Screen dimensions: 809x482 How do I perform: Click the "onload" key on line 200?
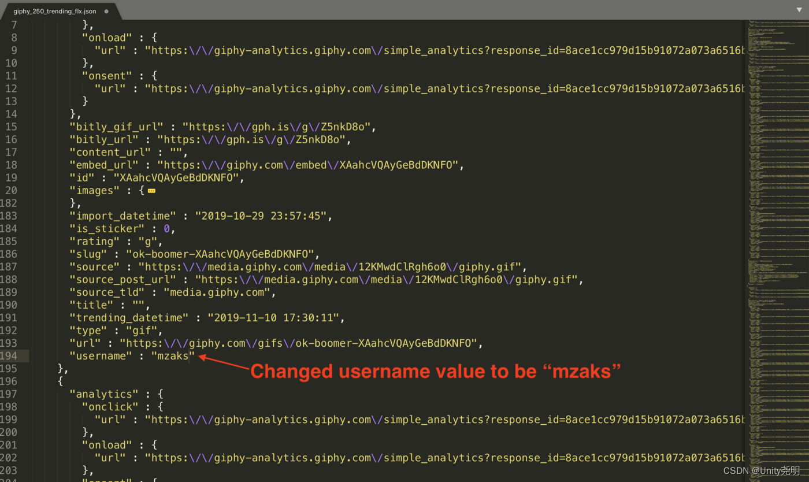pos(107,444)
